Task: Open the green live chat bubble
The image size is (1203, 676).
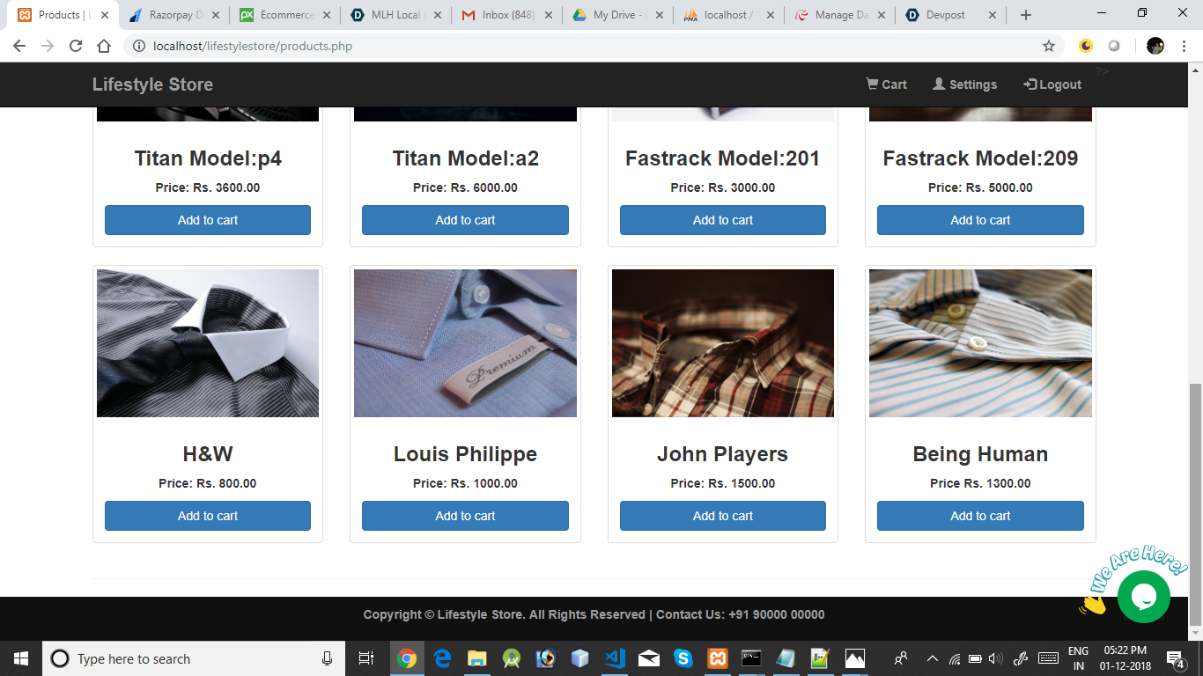Action: (1143, 597)
